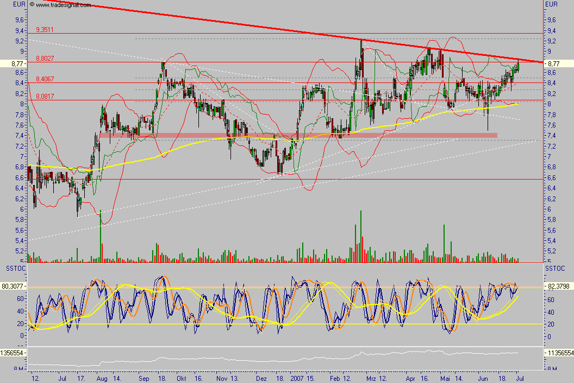Select the 9,3511 red price level label
Image resolution: width=574 pixels, height=383 pixels.
click(45, 30)
